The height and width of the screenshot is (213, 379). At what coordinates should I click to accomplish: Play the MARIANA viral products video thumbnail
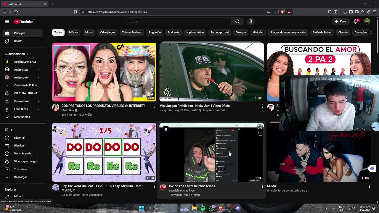(x=104, y=72)
